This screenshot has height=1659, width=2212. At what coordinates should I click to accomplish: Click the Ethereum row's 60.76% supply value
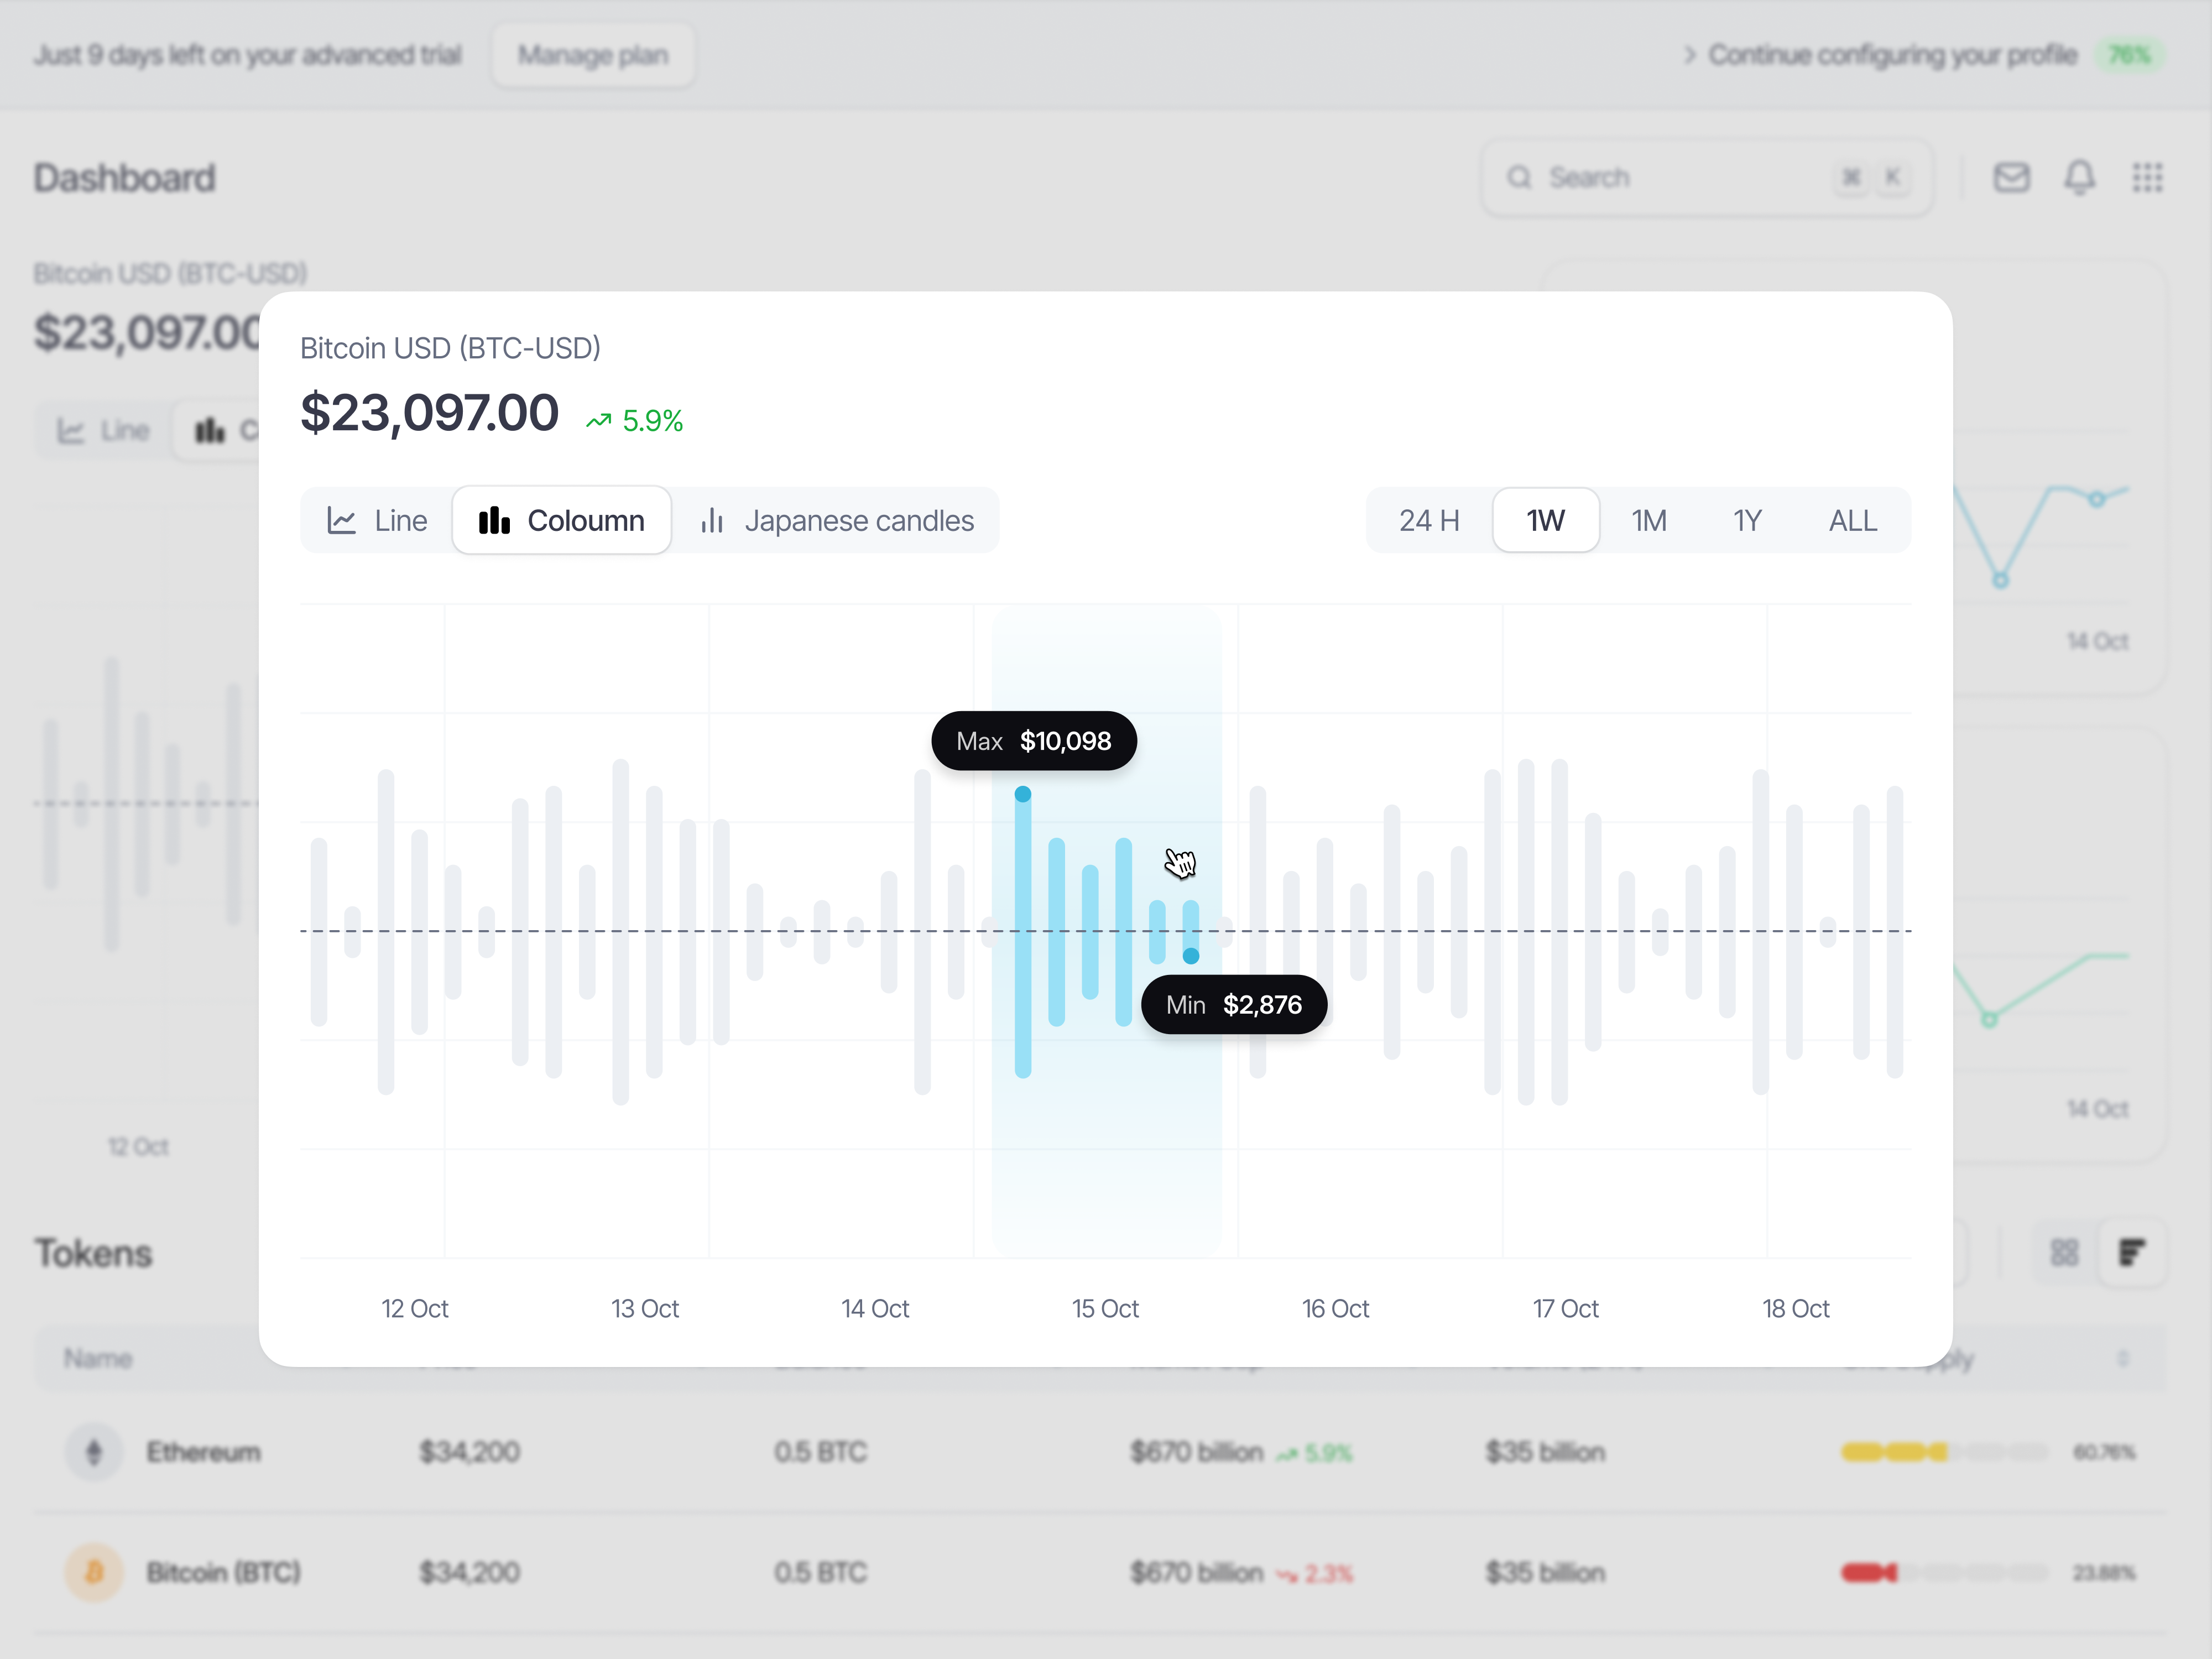pos(2104,1451)
